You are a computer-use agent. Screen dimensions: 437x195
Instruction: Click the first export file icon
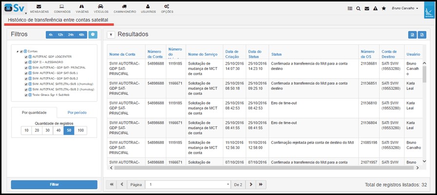point(412,35)
